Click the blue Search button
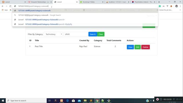Image resolution: width=183 pixels, height=103 pixels. 93,34
